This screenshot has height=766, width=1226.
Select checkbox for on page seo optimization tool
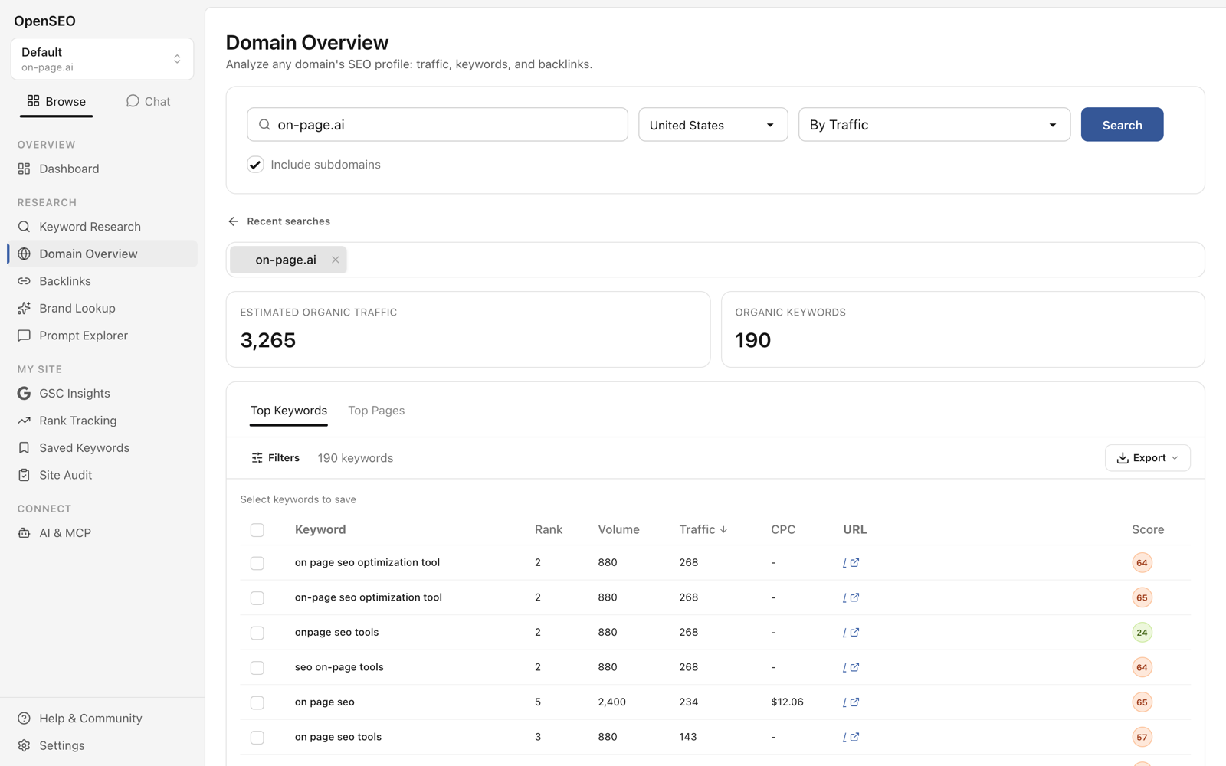257,563
